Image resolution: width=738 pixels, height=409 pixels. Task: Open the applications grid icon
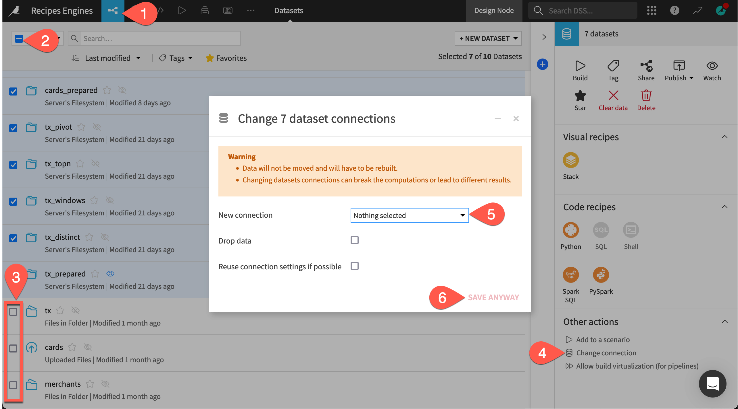(651, 11)
